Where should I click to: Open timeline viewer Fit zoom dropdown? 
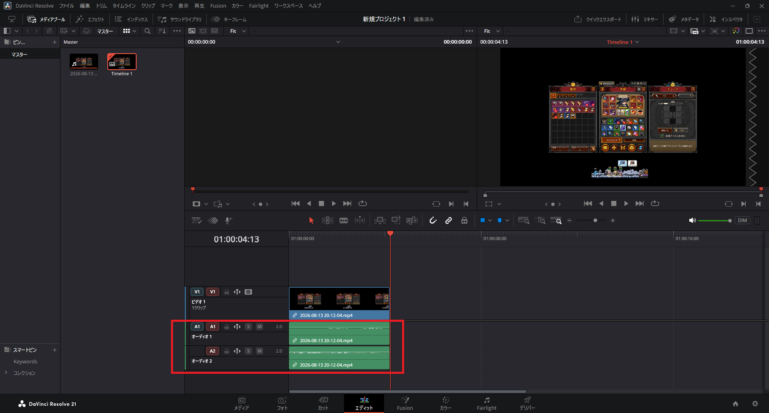pos(492,31)
